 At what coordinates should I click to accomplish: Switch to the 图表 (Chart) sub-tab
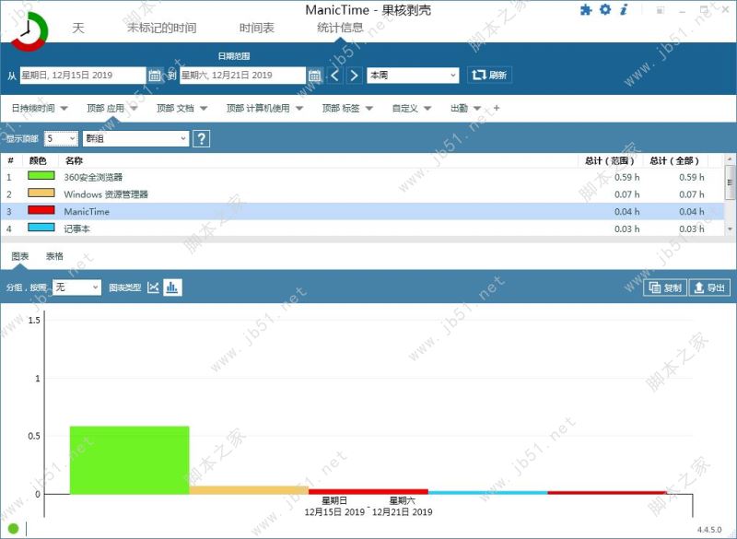19,256
